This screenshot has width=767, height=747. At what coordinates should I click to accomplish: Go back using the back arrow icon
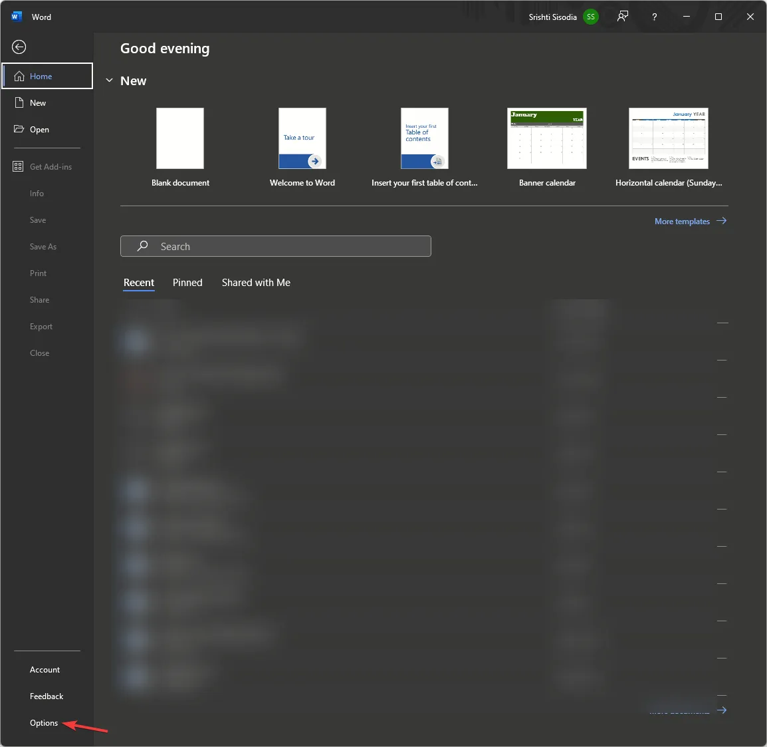click(x=19, y=47)
